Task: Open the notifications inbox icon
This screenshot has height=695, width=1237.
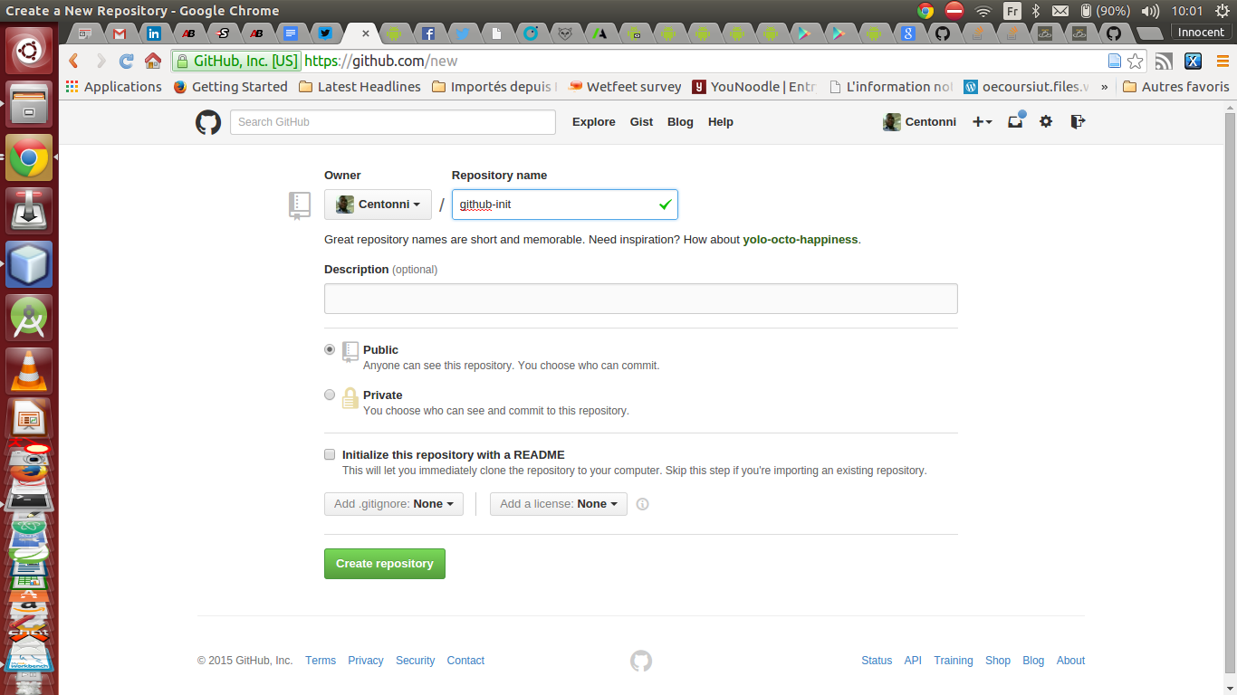Action: coord(1016,120)
